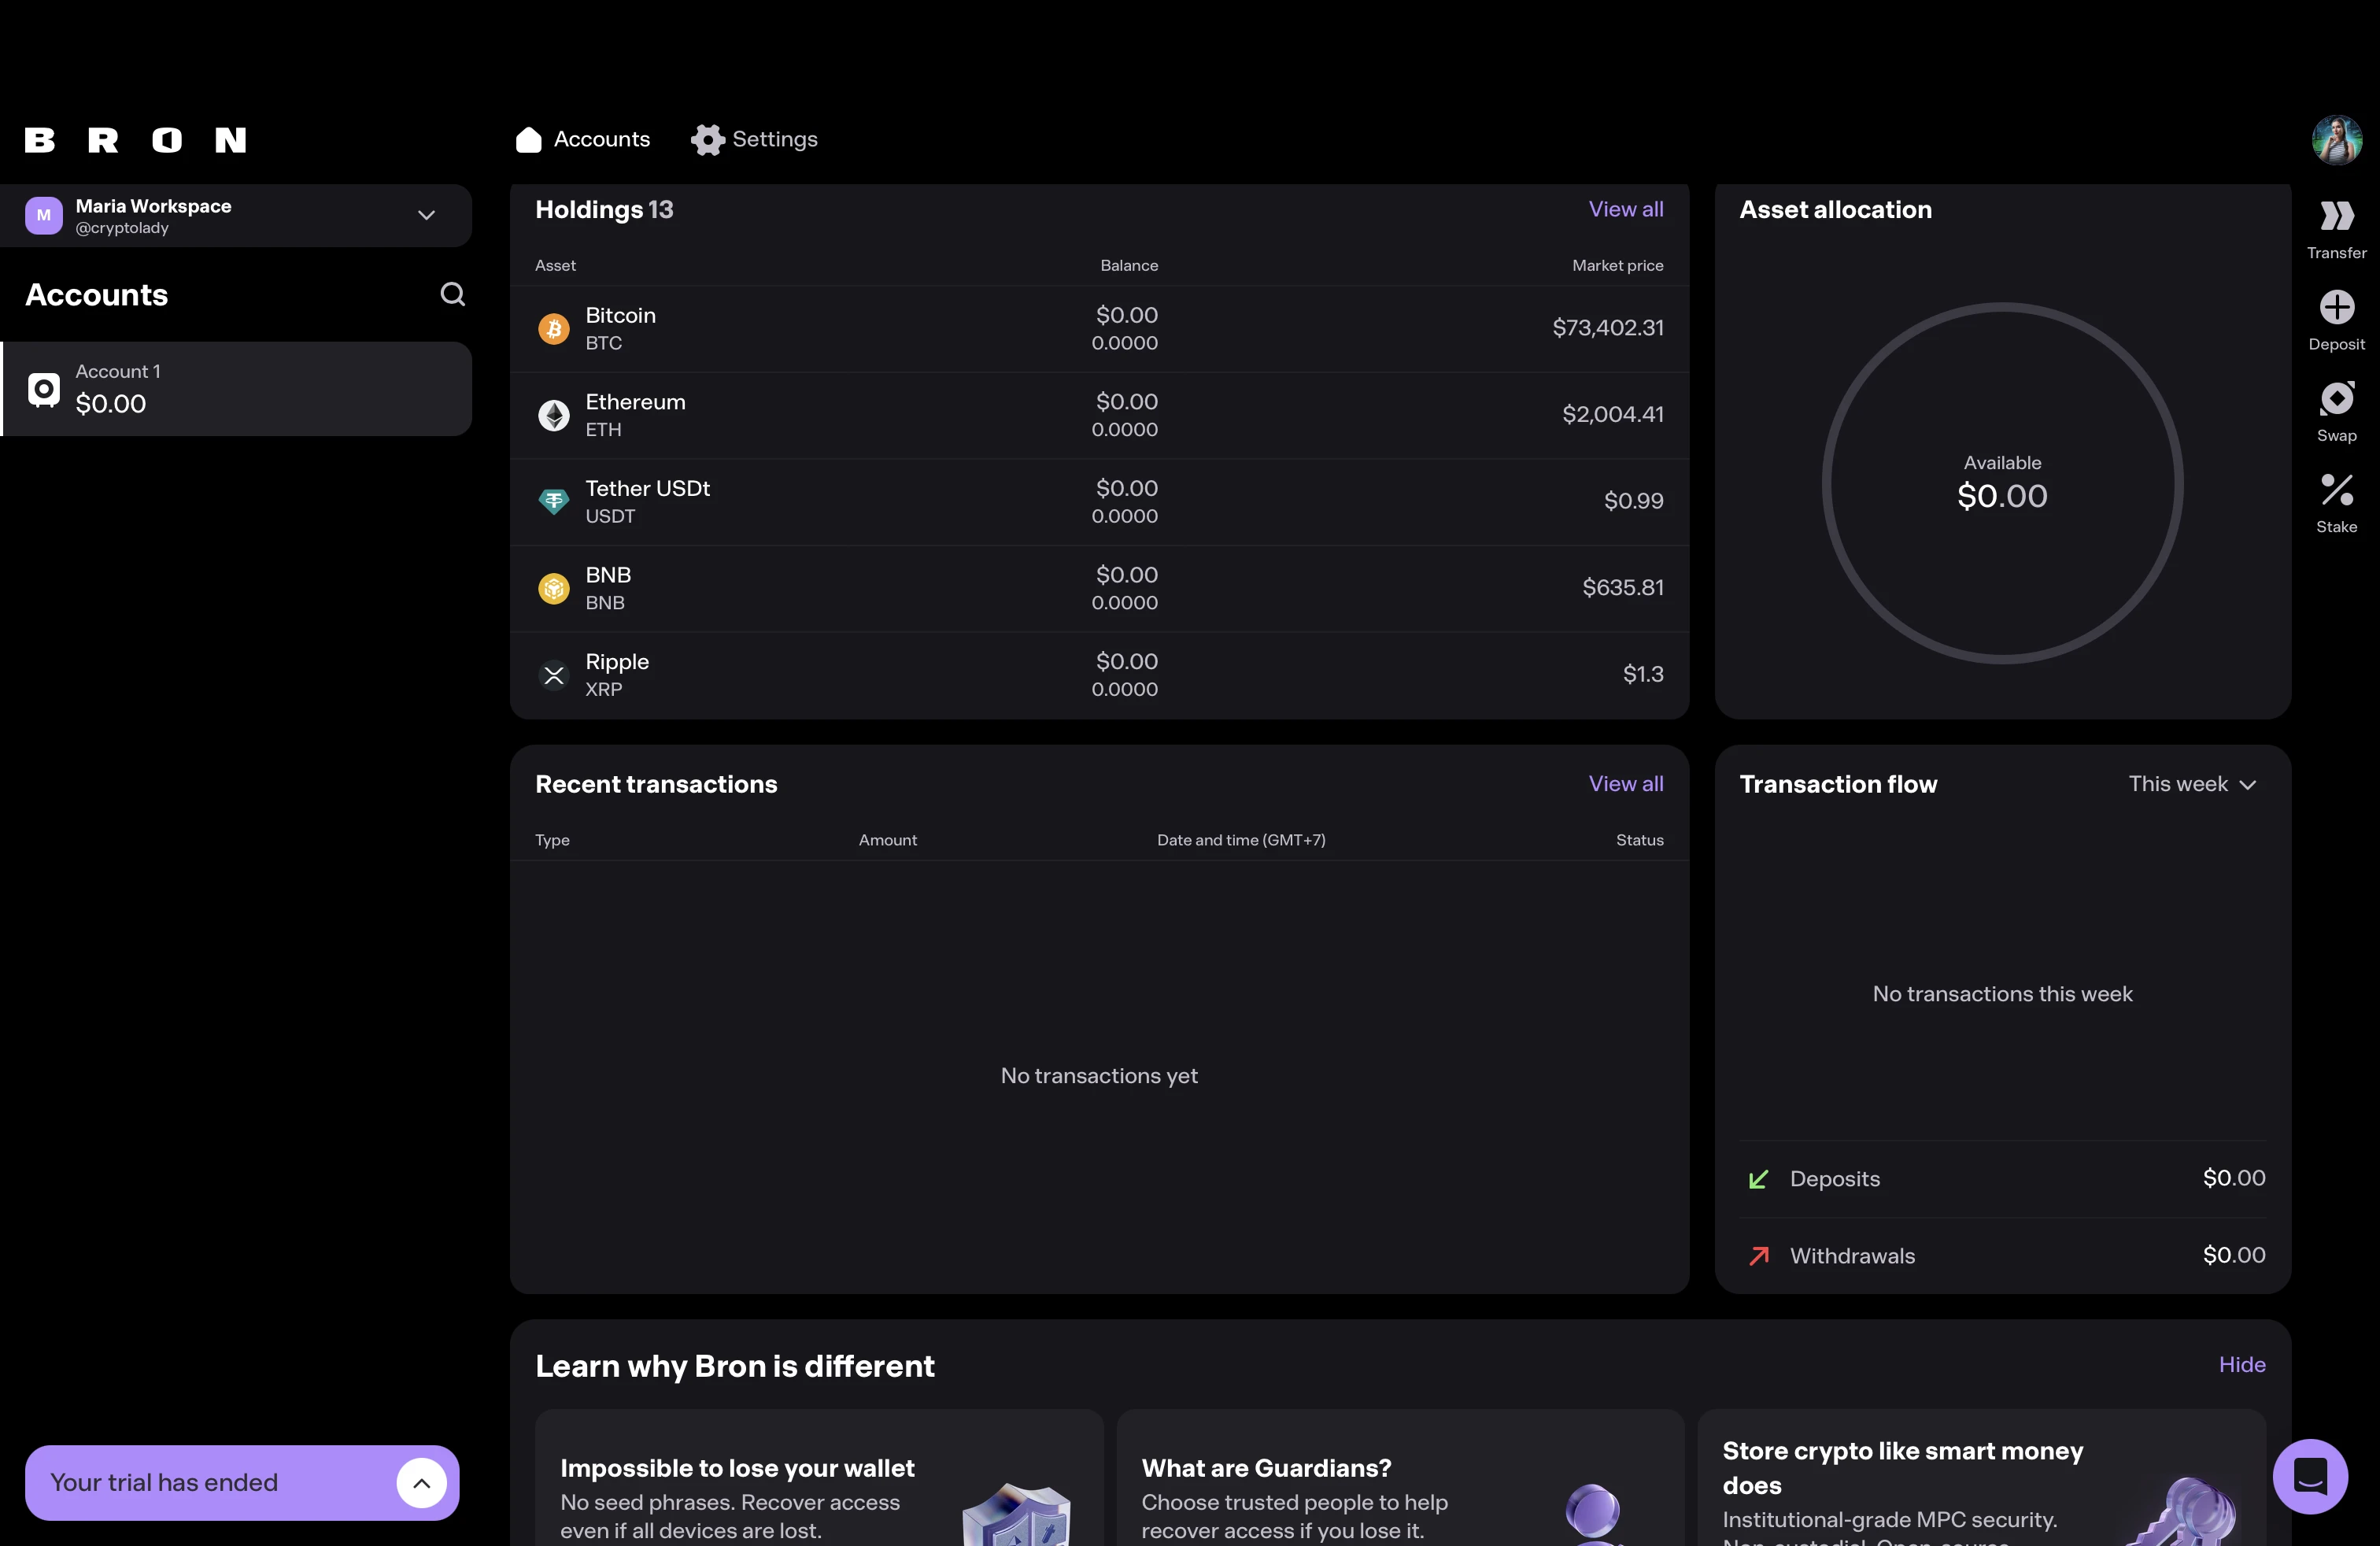Open the Transfer action
This screenshot has width=2380, height=1546.
pyautogui.click(x=2336, y=230)
